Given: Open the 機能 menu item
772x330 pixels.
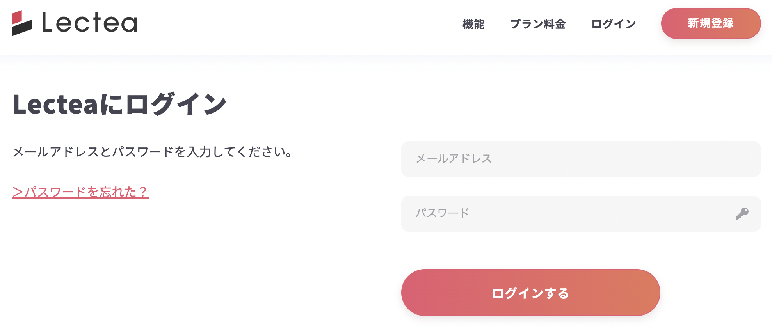Looking at the screenshot, I should pos(473,24).
